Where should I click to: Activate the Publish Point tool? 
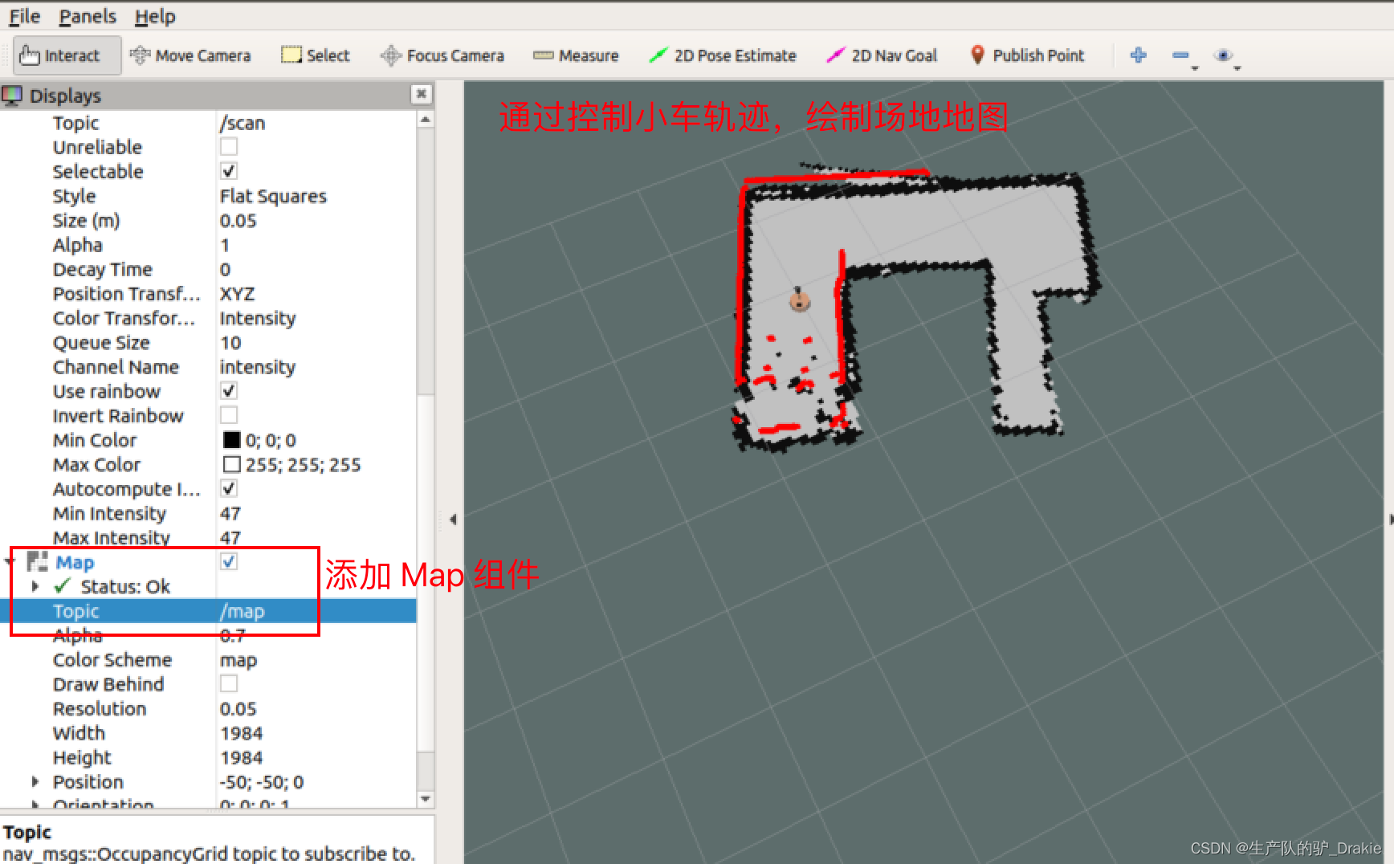click(1027, 55)
